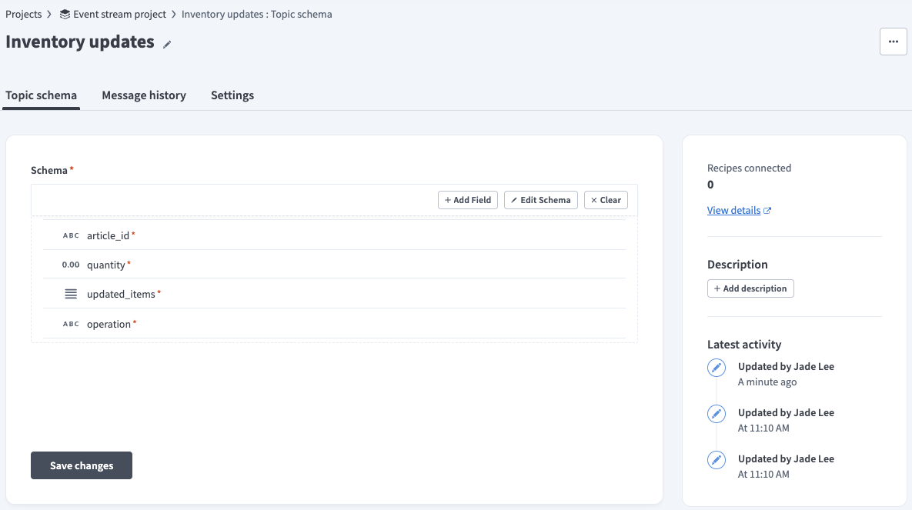Click the Event stream project stack icon

pyautogui.click(x=65, y=14)
